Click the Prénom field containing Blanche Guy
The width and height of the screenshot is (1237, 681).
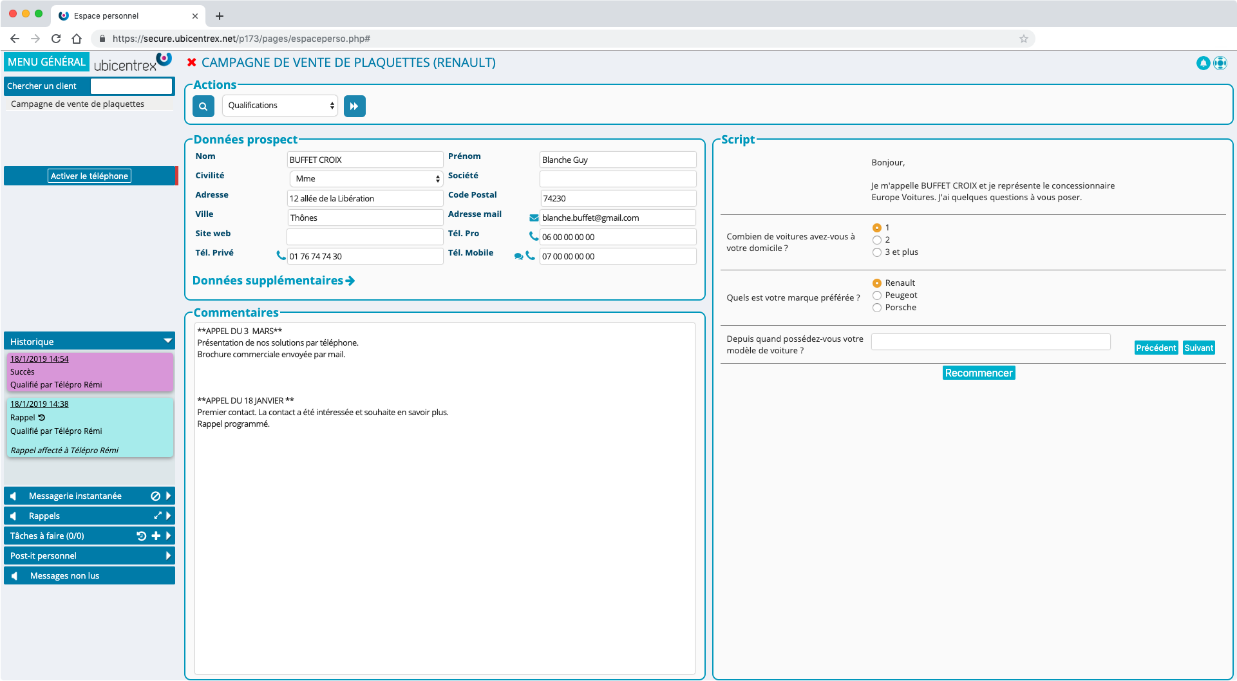click(x=618, y=160)
